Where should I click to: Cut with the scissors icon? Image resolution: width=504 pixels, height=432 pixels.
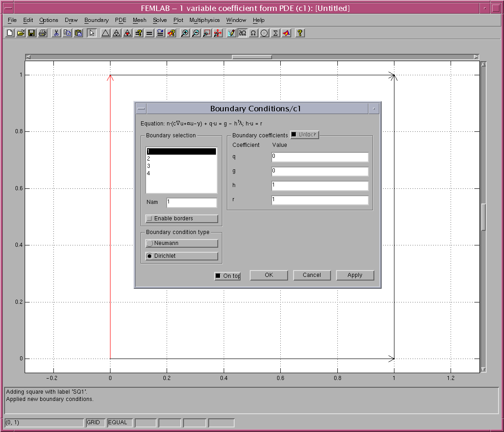[x=56, y=33]
